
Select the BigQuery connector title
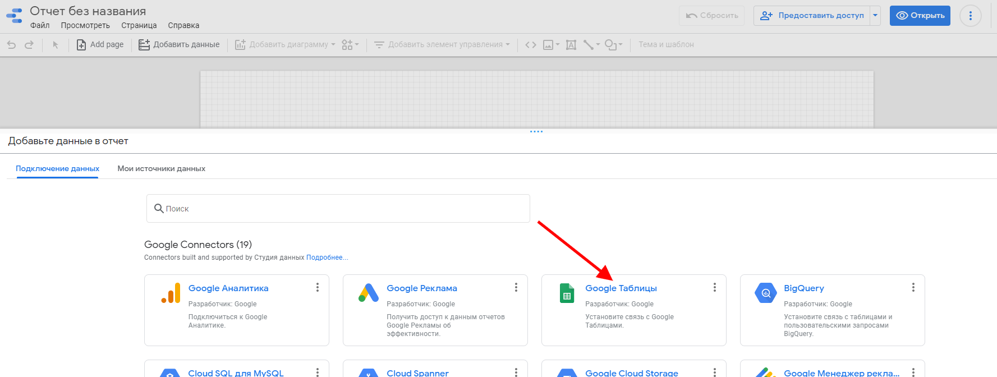click(804, 288)
